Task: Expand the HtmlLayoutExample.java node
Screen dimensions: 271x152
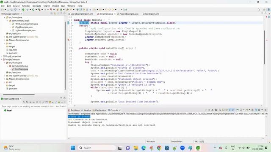Action: tap(10, 24)
